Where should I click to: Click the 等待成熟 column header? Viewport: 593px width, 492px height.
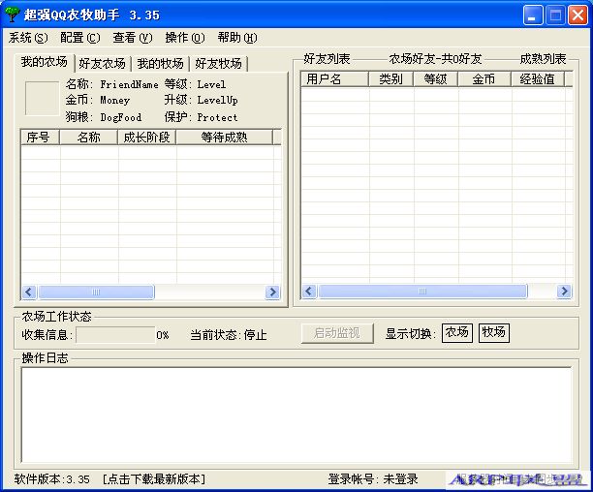(224, 138)
